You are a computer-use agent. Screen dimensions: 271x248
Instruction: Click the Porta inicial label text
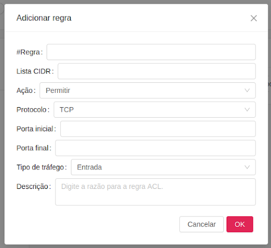35,129
